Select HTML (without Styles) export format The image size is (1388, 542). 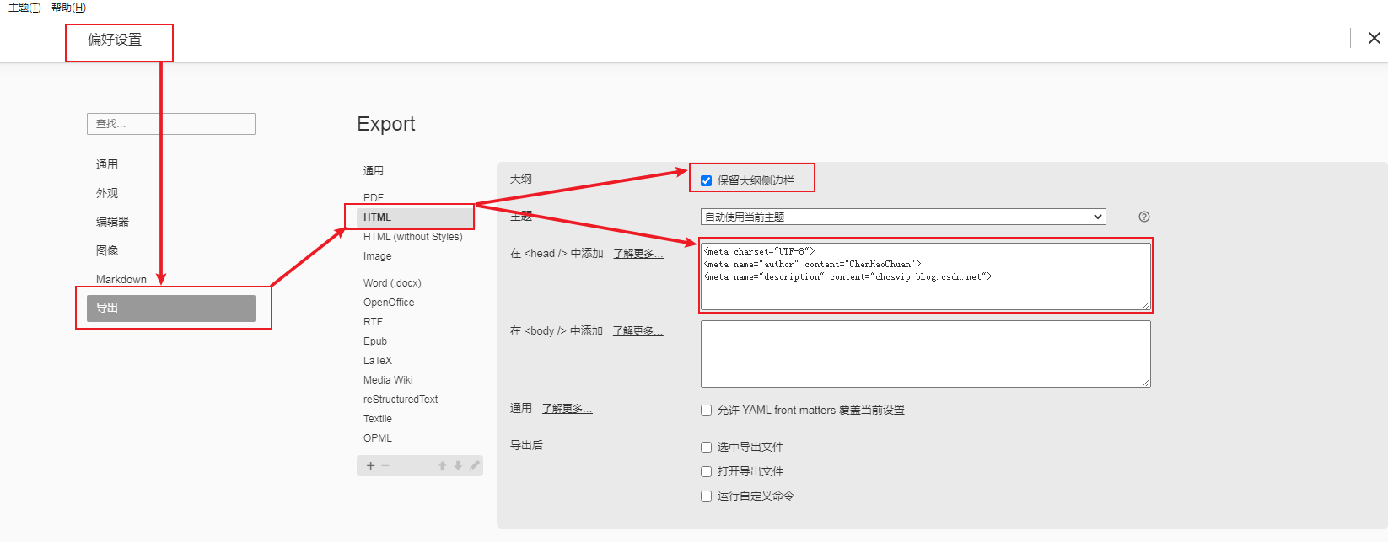413,237
